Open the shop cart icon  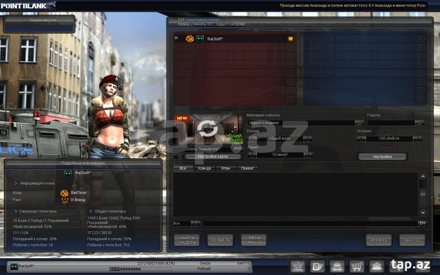(x=356, y=266)
